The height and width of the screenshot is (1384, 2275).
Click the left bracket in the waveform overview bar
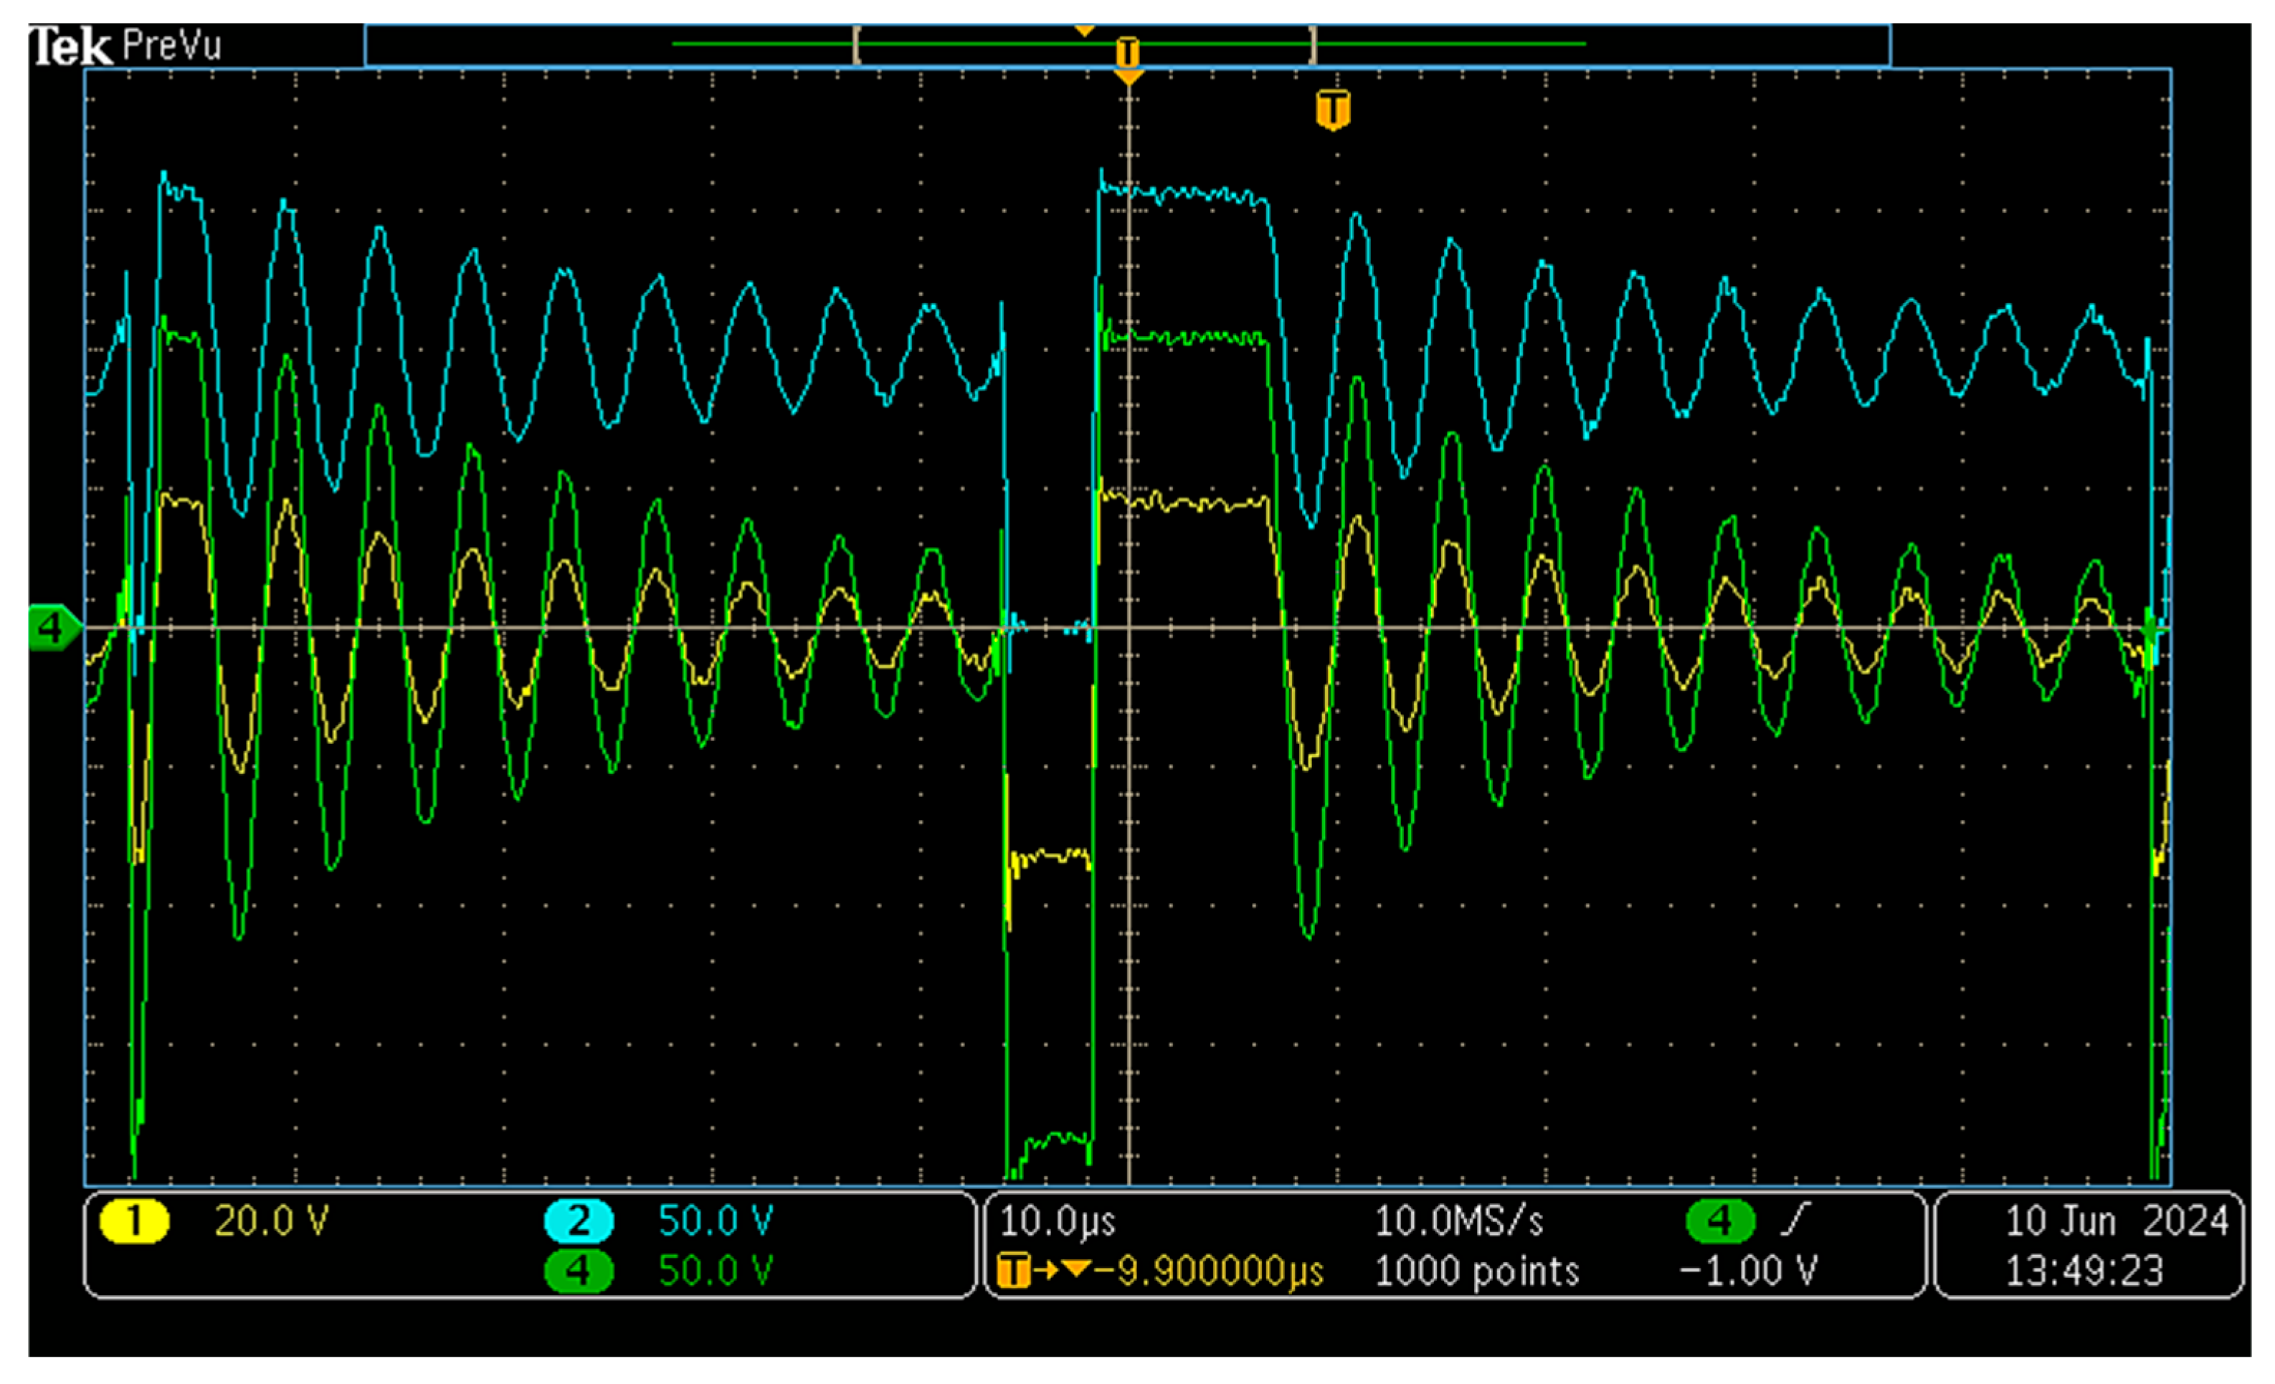pyautogui.click(x=857, y=44)
